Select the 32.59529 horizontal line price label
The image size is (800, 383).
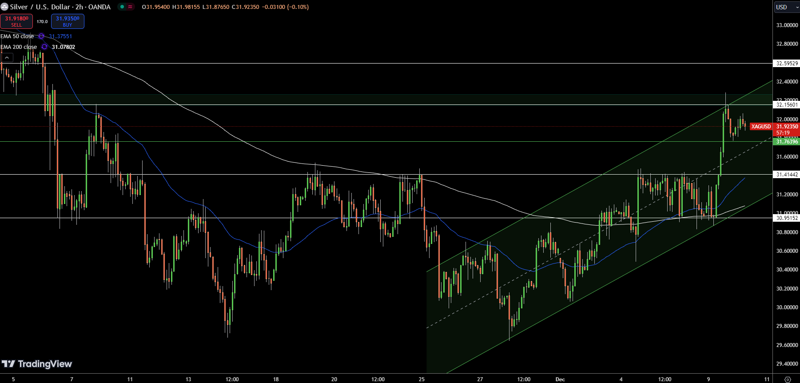(x=787, y=64)
